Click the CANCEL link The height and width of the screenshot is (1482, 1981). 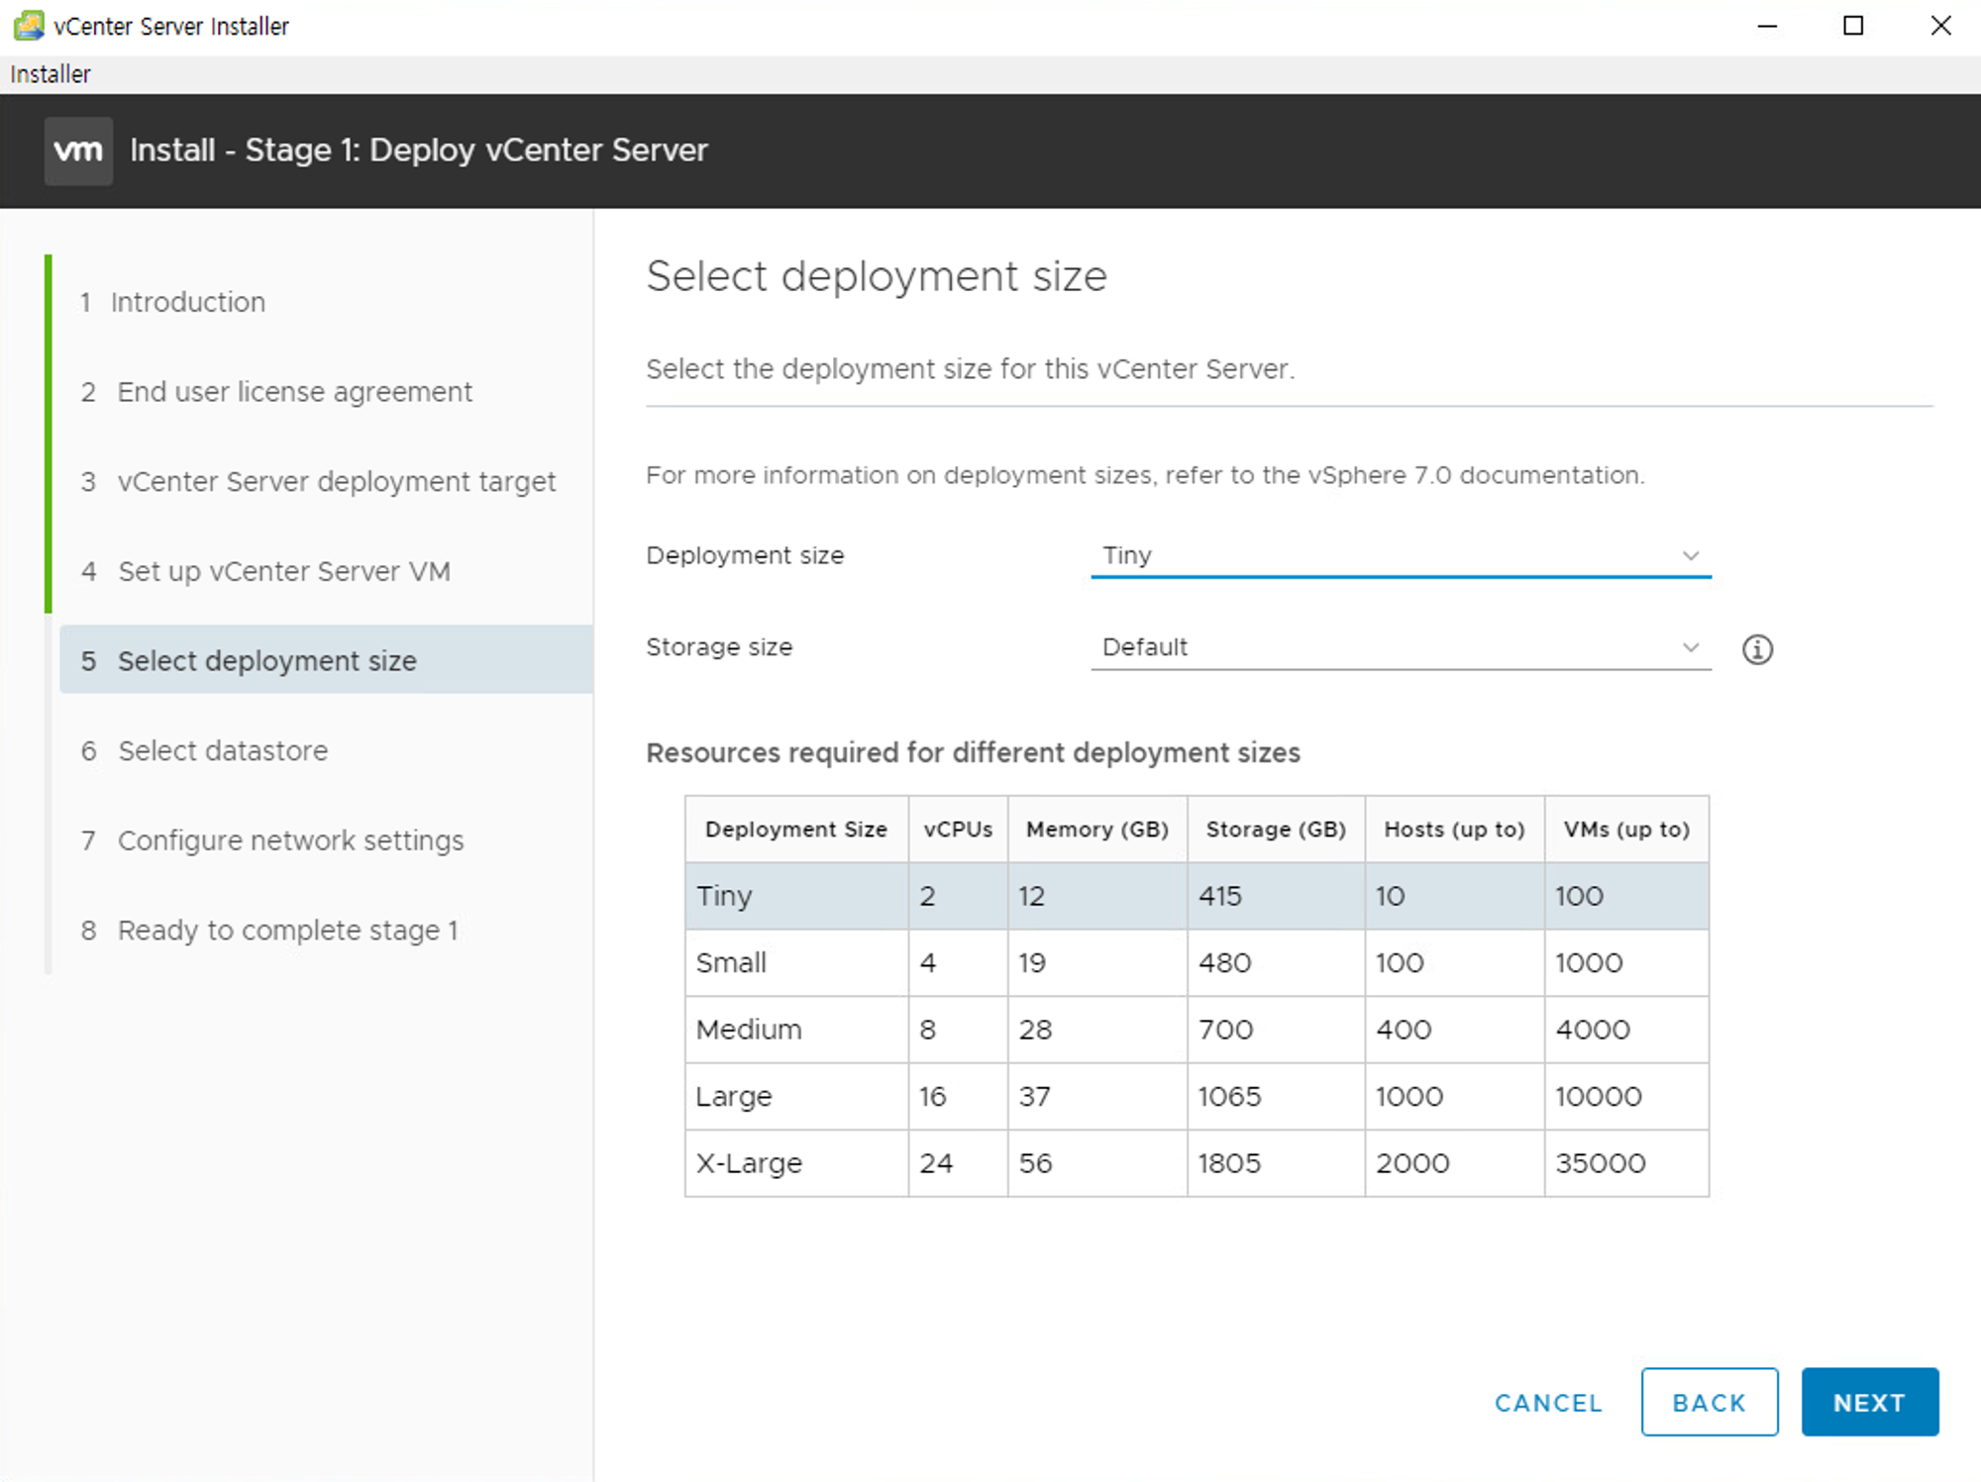click(1548, 1403)
